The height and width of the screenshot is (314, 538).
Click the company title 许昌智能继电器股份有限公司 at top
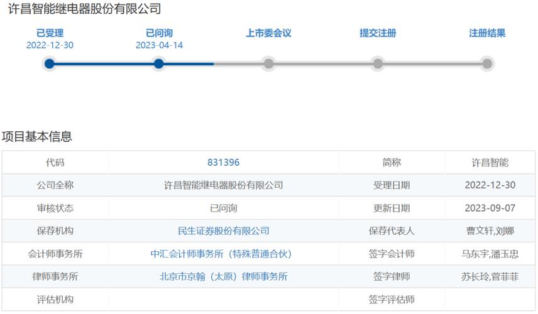coord(84,9)
